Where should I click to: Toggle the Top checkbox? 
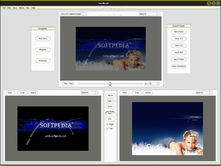coord(107,128)
